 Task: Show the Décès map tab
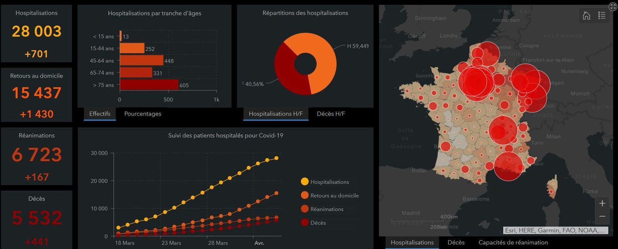(x=456, y=242)
